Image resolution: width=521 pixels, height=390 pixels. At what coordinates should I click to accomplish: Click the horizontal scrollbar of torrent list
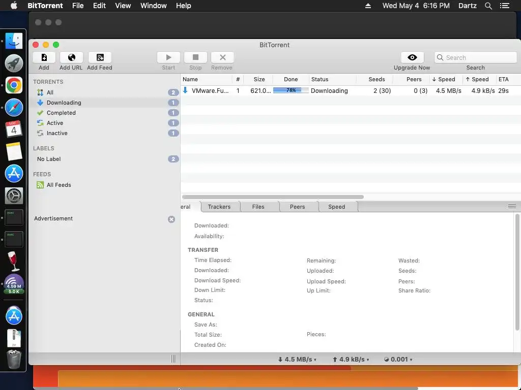(273, 197)
